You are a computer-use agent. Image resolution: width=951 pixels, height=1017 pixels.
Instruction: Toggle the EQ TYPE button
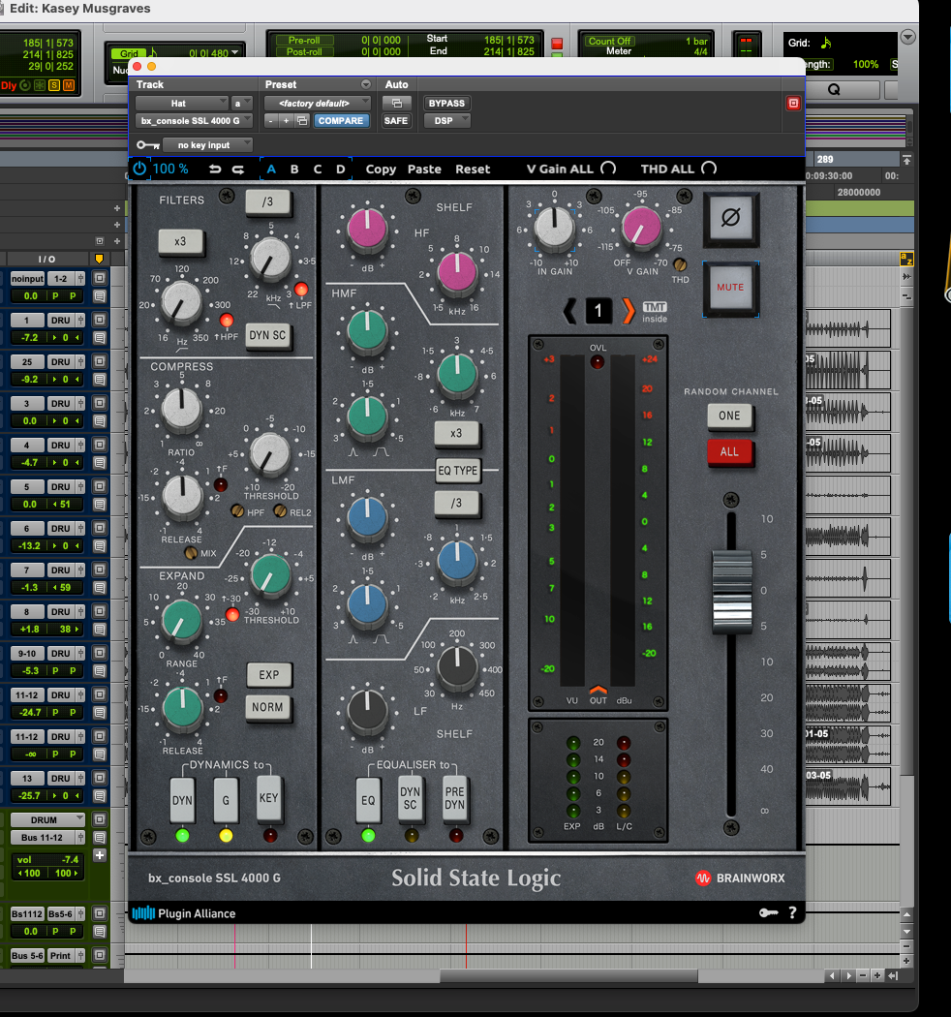(x=457, y=470)
